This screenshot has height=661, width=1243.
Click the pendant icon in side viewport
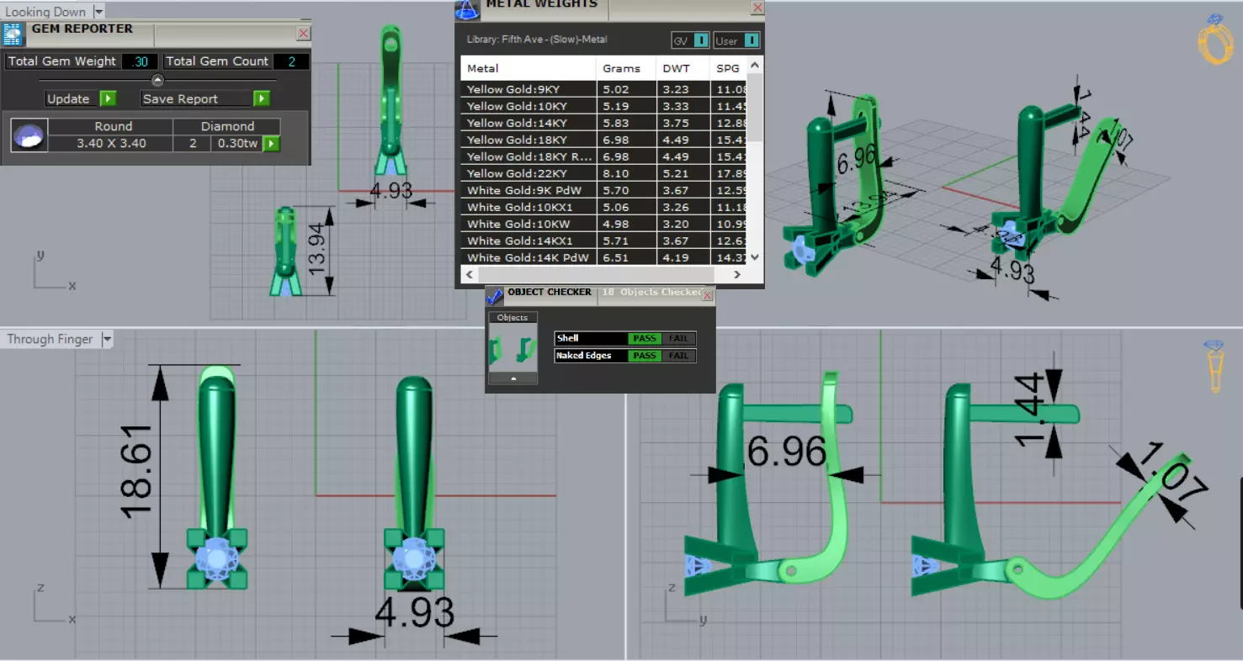pyautogui.click(x=1214, y=366)
